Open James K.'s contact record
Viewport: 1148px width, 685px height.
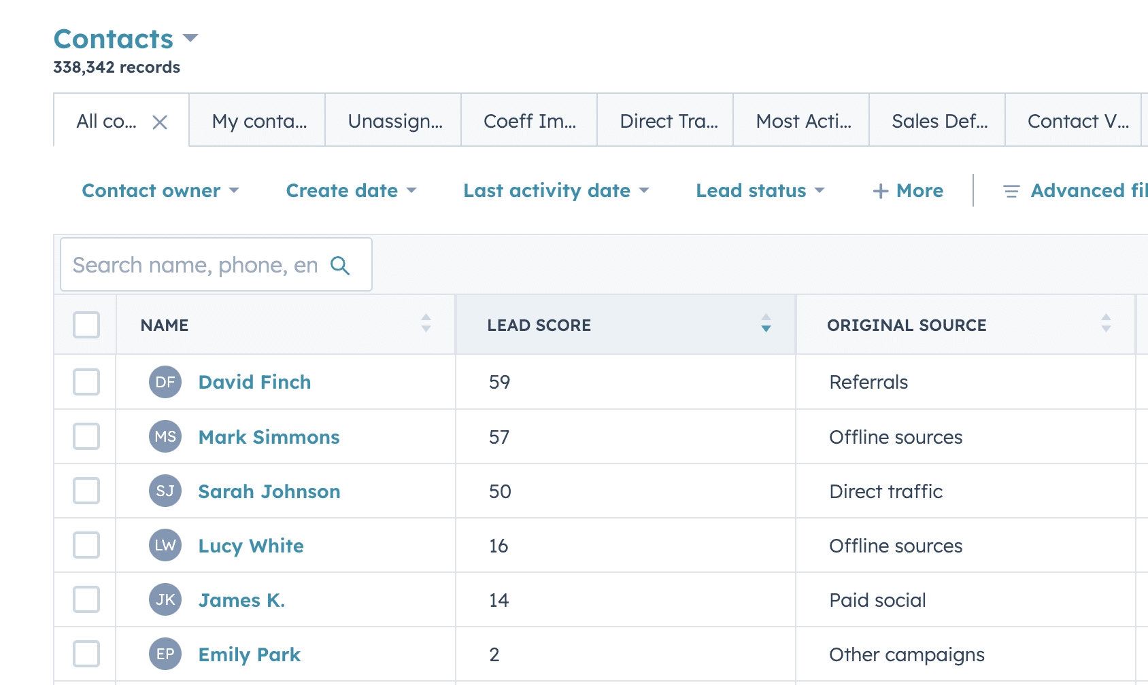pyautogui.click(x=241, y=600)
